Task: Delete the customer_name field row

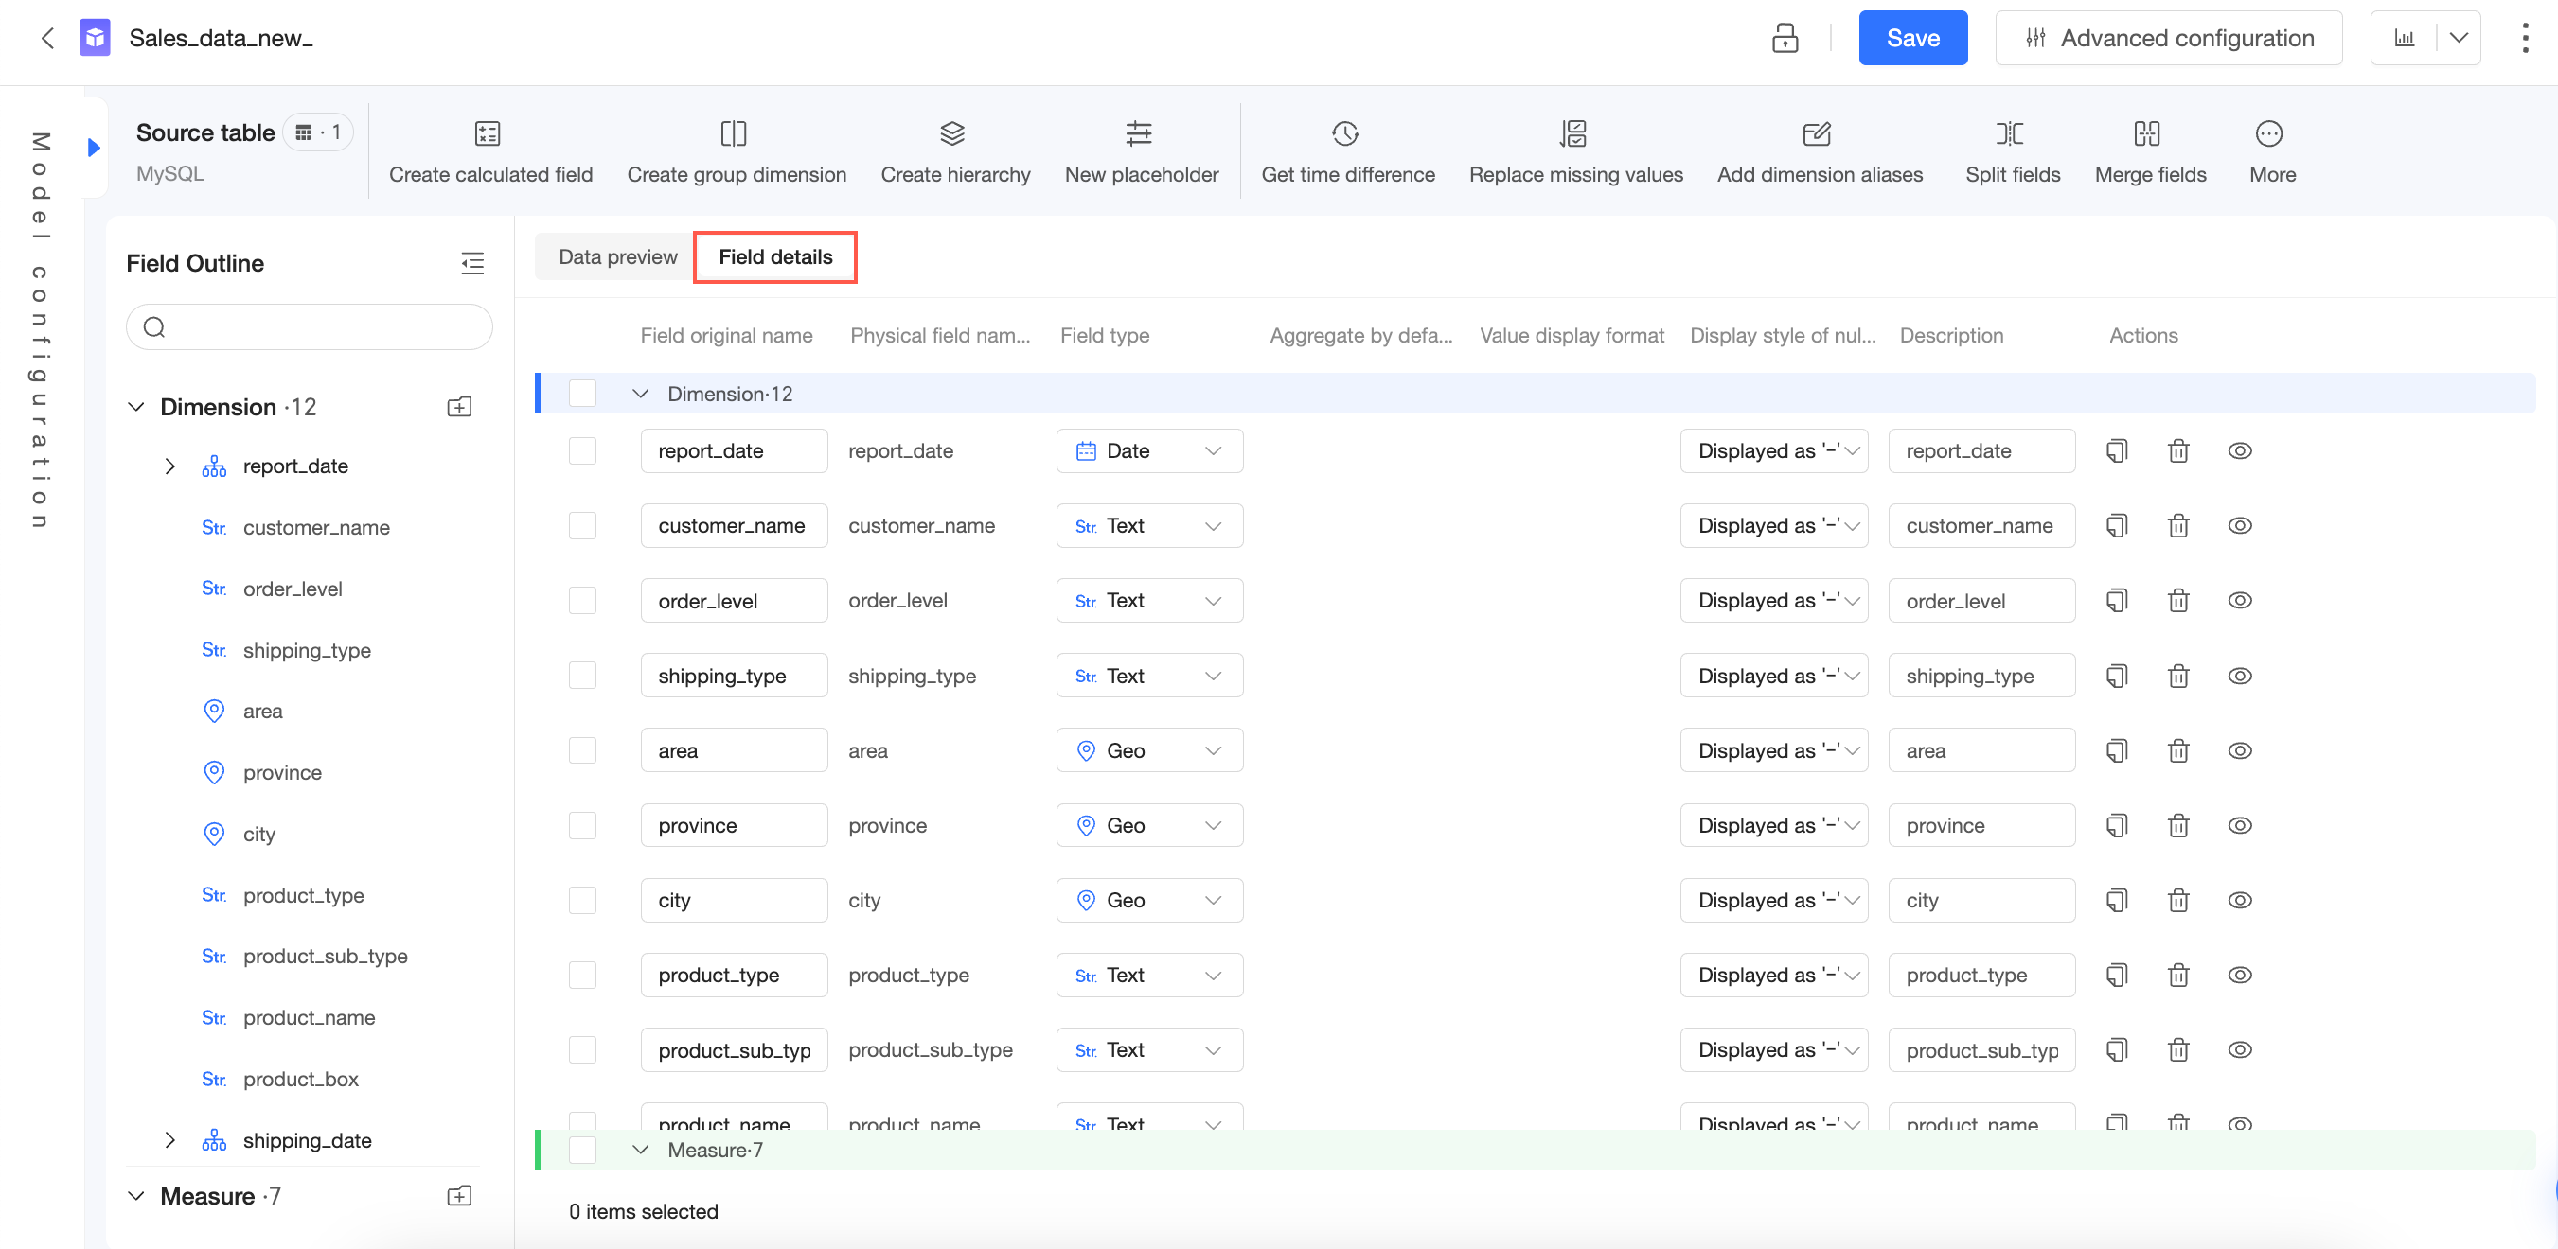Action: 2177,525
